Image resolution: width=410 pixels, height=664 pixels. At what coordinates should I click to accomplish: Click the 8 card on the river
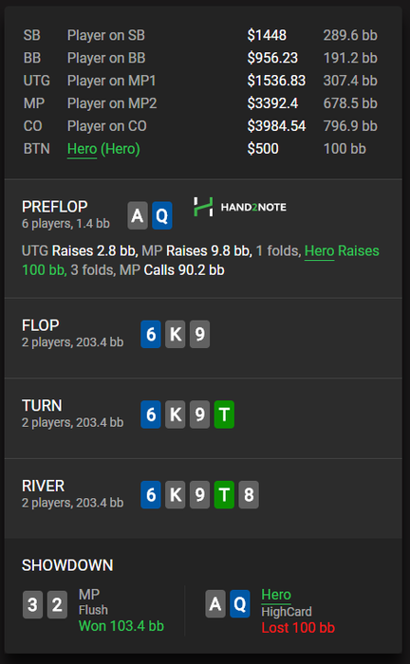(x=249, y=494)
